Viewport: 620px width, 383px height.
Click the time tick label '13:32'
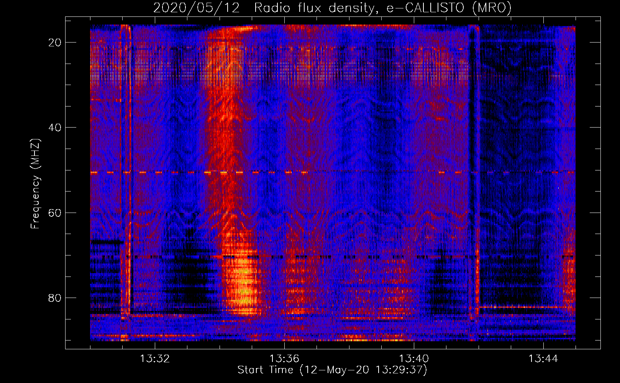(155, 359)
